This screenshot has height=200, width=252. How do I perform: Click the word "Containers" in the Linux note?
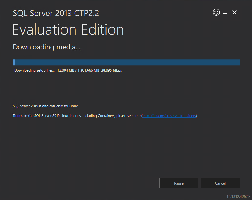tap(106, 116)
